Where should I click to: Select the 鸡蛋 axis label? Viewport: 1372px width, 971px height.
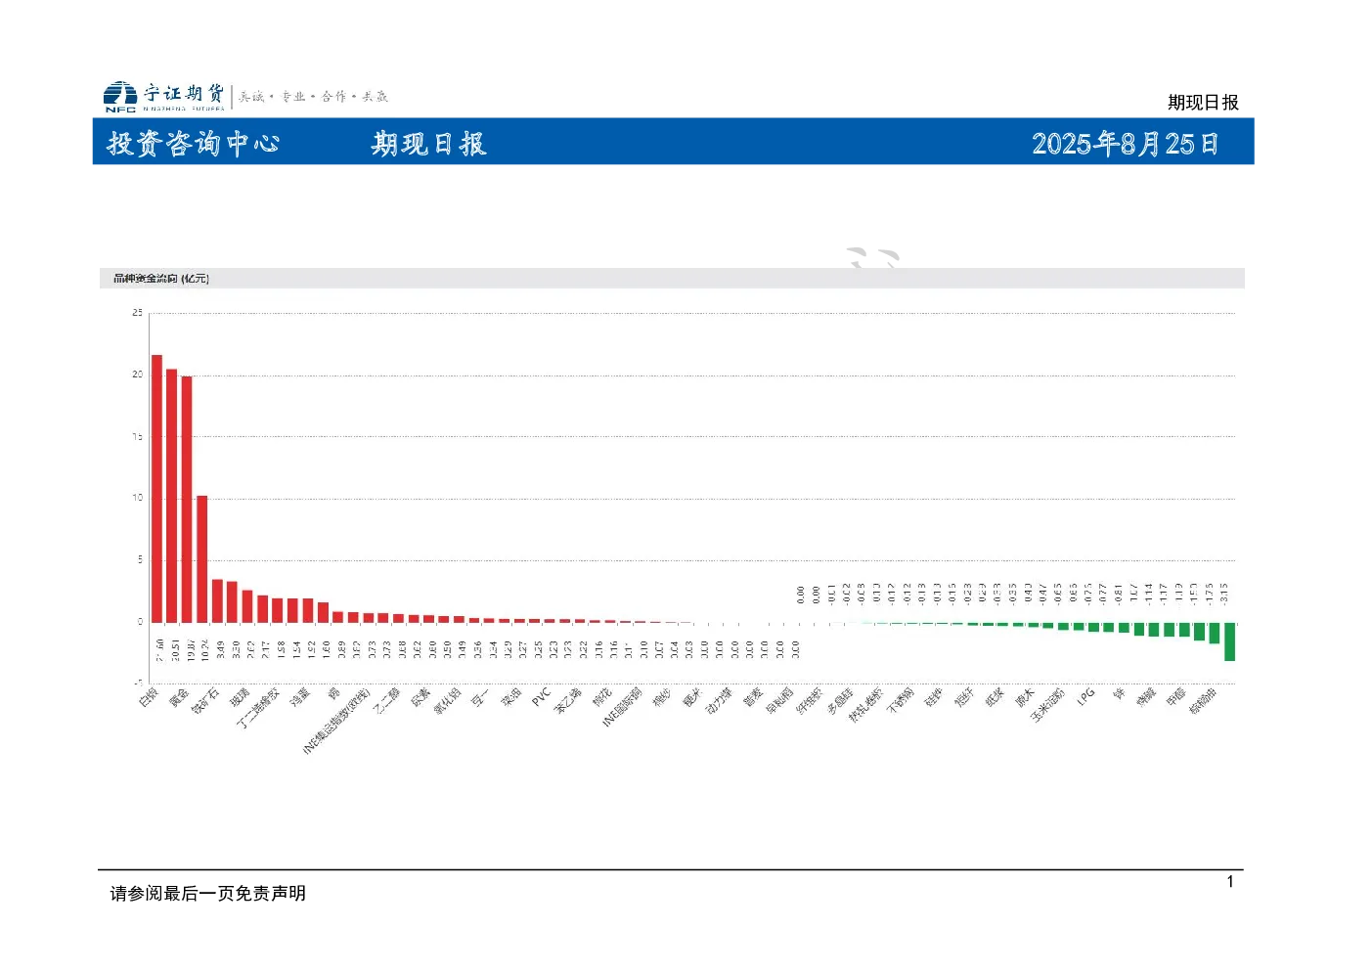point(300,697)
